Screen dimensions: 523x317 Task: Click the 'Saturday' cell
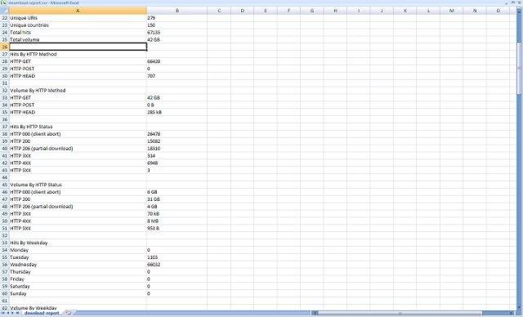[78, 286]
